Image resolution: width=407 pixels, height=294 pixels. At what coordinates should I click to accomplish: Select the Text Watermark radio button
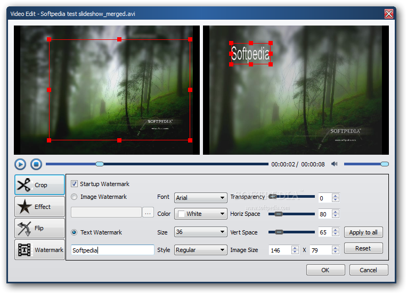pos(74,232)
